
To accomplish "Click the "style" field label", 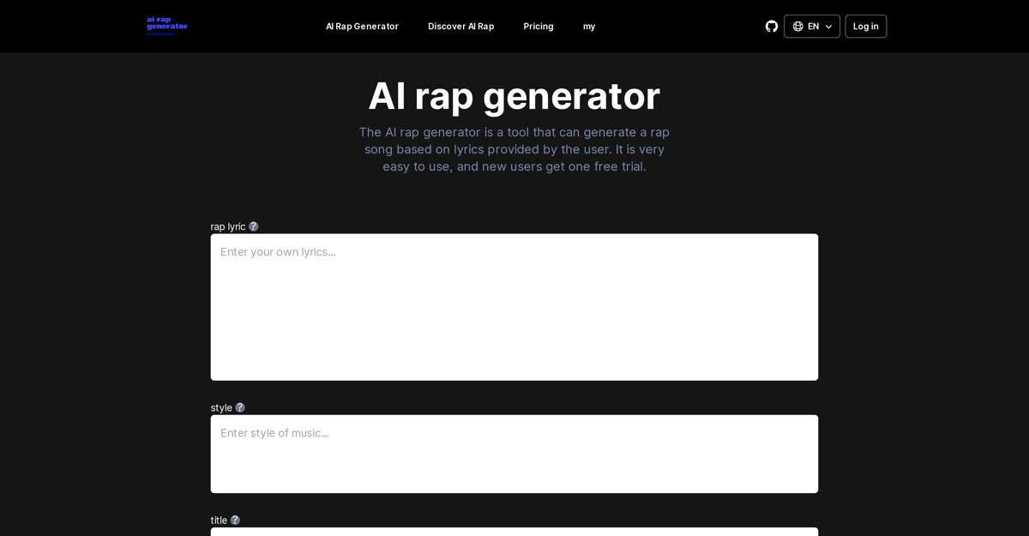I will coord(221,407).
